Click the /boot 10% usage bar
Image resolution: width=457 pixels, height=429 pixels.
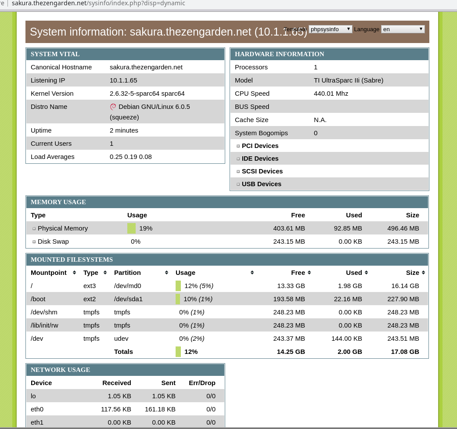(x=178, y=299)
